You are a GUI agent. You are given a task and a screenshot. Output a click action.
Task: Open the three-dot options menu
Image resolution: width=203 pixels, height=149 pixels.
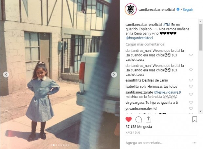click(x=194, y=143)
